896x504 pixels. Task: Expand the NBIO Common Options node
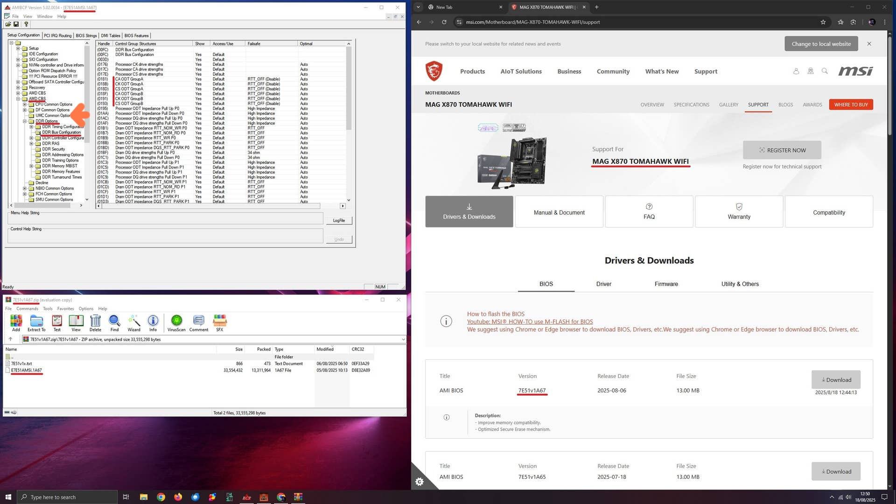coord(25,189)
